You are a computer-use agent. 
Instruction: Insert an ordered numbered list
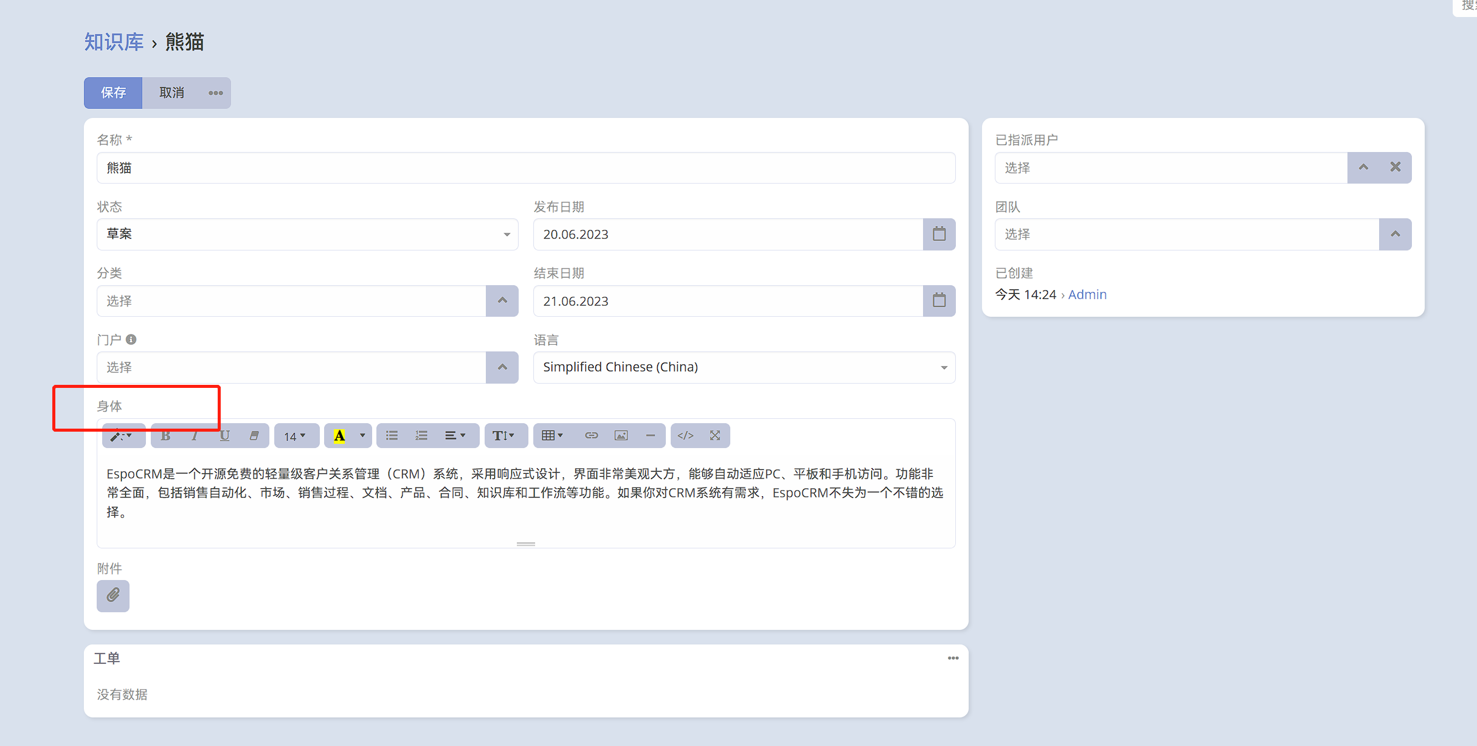pos(421,435)
